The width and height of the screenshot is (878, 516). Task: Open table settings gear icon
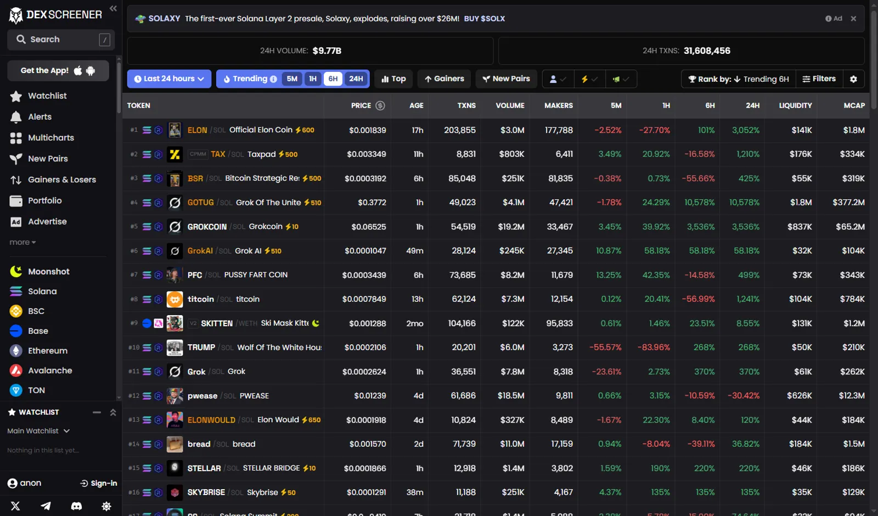click(853, 79)
